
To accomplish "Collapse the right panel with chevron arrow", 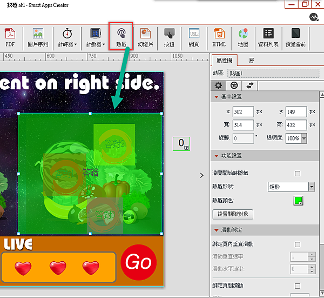I will click(201, 175).
